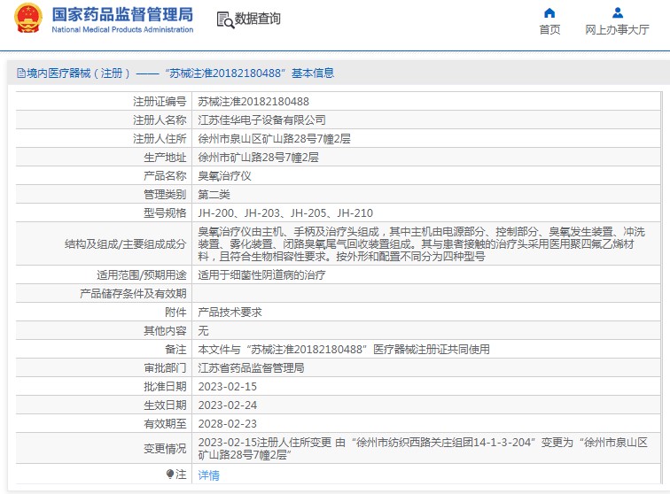The height and width of the screenshot is (494, 670).
Task: Click 国家药品监督管理局 site title
Action: click(x=122, y=14)
